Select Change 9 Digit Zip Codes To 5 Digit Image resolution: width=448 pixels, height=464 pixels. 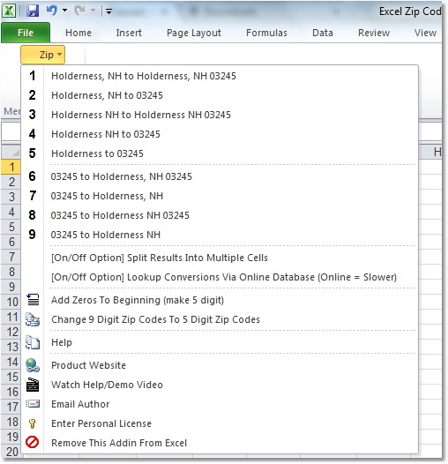click(x=220, y=319)
